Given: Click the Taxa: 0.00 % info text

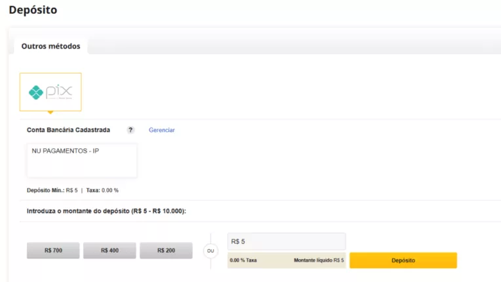Looking at the screenshot, I should (102, 190).
